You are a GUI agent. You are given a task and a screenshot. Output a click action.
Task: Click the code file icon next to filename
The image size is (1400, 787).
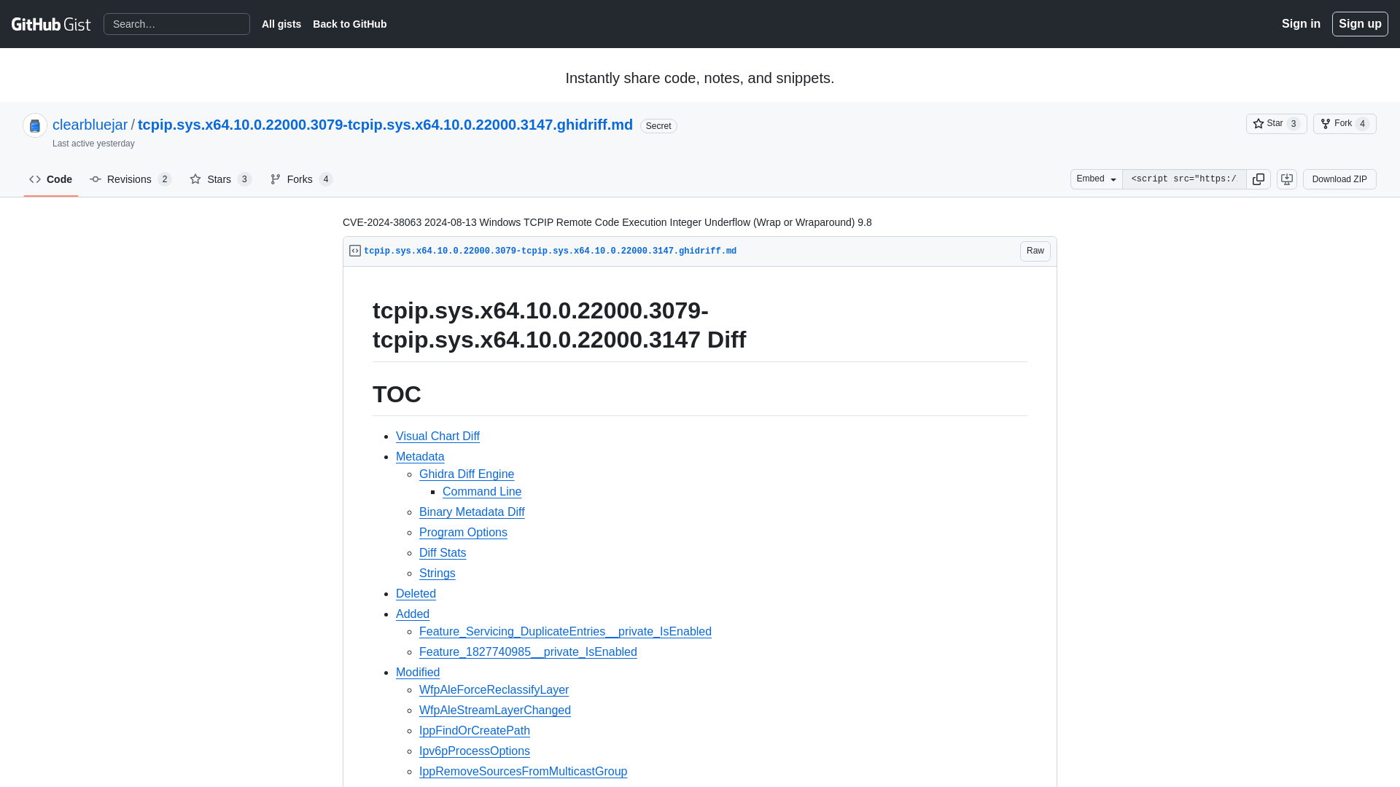point(355,251)
